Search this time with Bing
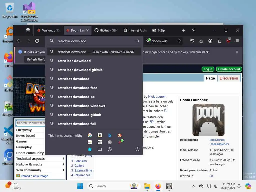The height and width of the screenshot is (192, 256). [110, 135]
